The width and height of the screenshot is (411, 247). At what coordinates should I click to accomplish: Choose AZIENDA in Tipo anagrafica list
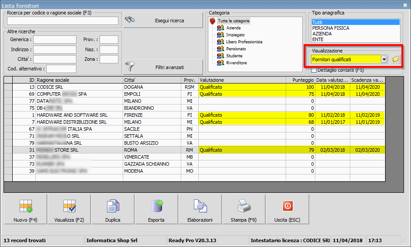pyautogui.click(x=322, y=34)
